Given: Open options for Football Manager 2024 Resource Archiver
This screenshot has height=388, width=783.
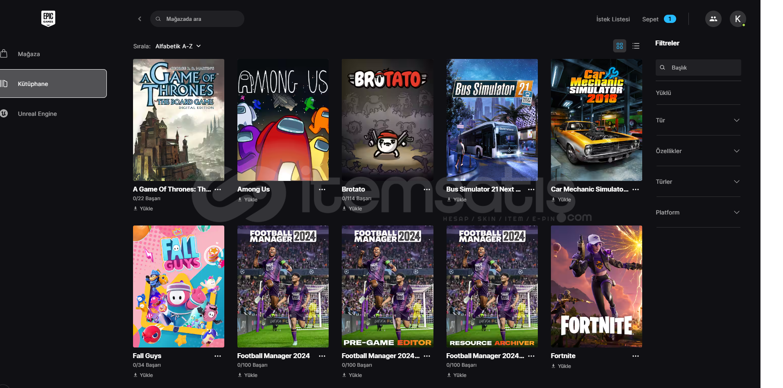Looking at the screenshot, I should click(x=531, y=356).
